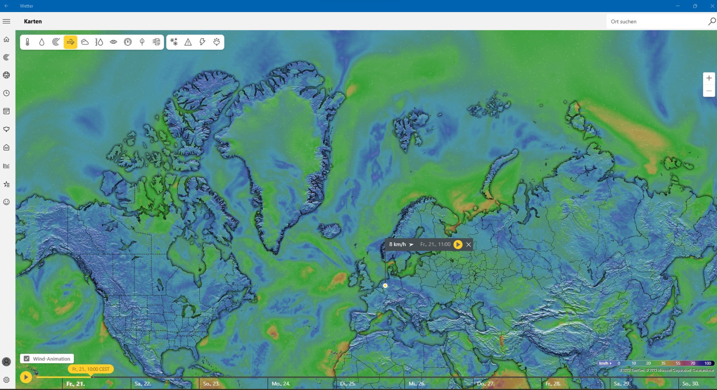
Task: Toggle the active wind layer button
Action: pyautogui.click(x=70, y=42)
